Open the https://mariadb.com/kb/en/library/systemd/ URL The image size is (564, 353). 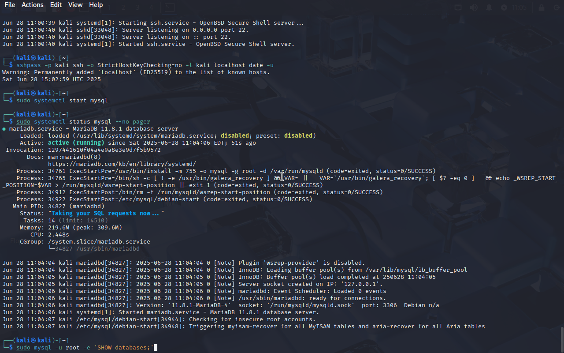122,164
